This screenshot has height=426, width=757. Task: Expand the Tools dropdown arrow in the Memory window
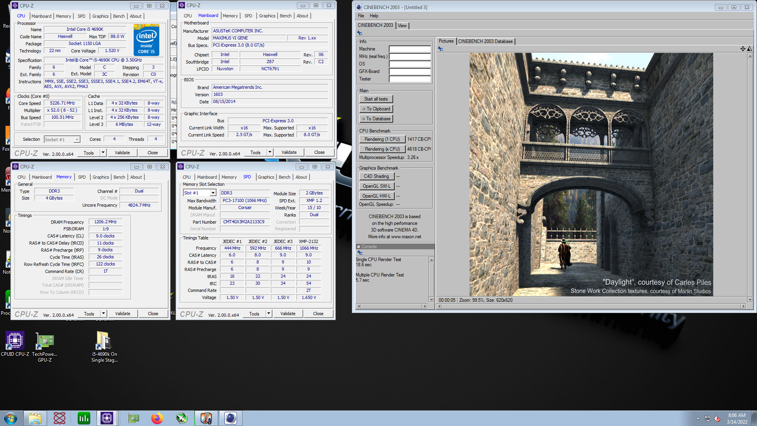pos(103,314)
